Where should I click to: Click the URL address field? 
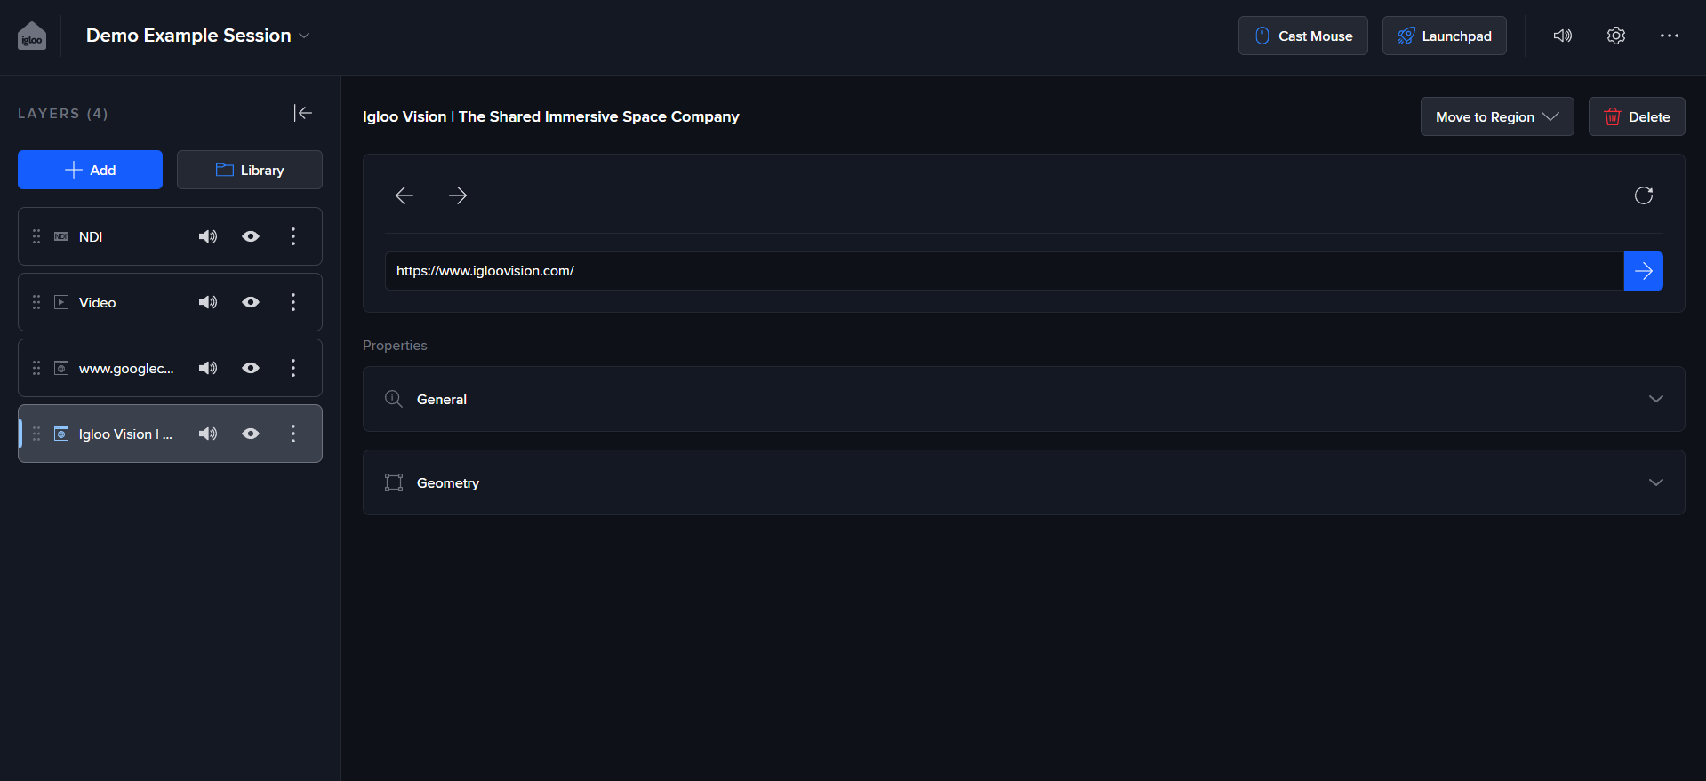(1003, 271)
